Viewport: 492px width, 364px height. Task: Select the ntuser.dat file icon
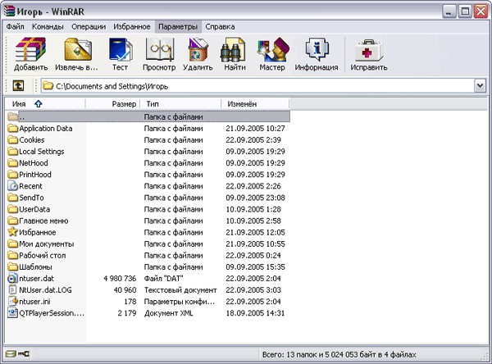tap(13, 279)
